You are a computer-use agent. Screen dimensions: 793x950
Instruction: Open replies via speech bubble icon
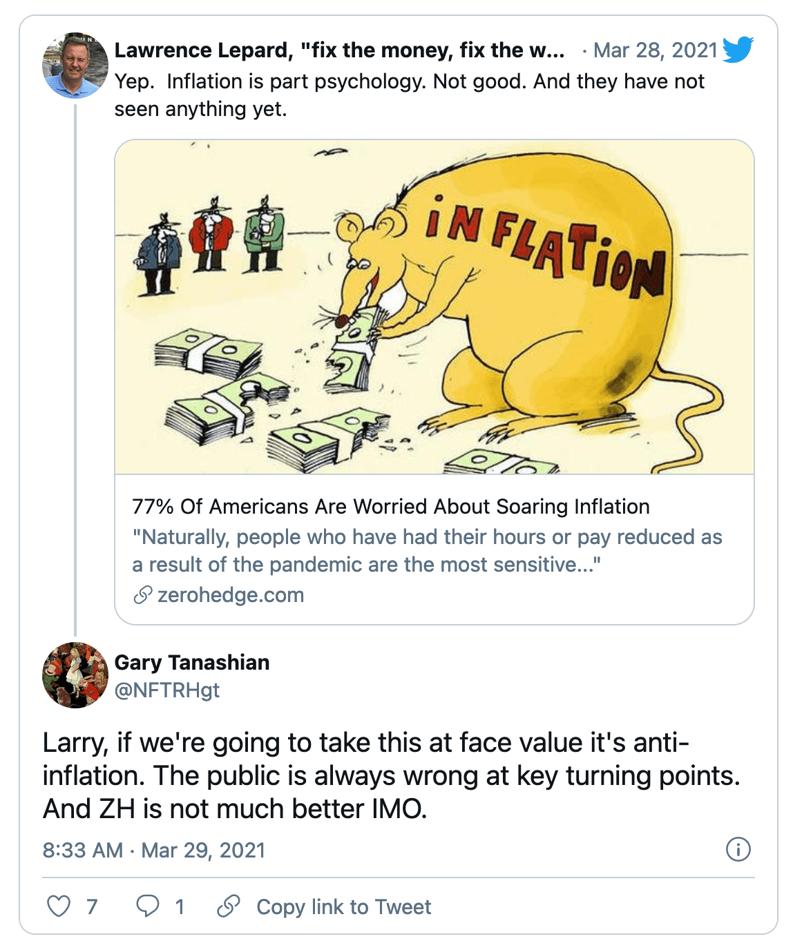pos(147,906)
